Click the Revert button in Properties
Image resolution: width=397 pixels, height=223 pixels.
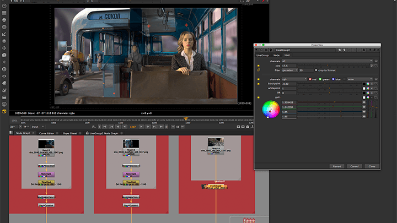pyautogui.click(x=337, y=166)
